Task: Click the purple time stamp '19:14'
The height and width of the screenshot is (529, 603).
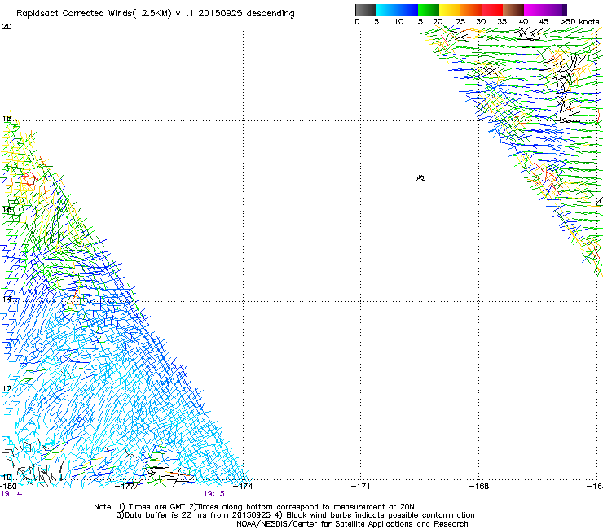Action: 11,494
